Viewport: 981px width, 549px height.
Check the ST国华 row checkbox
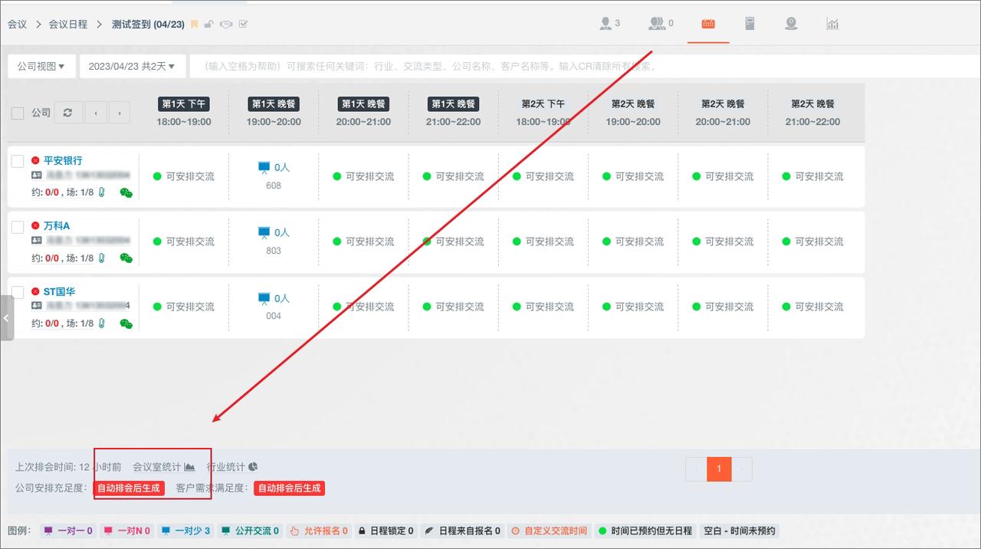(18, 292)
